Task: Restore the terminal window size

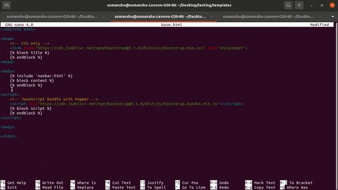Action: tap(322, 5)
